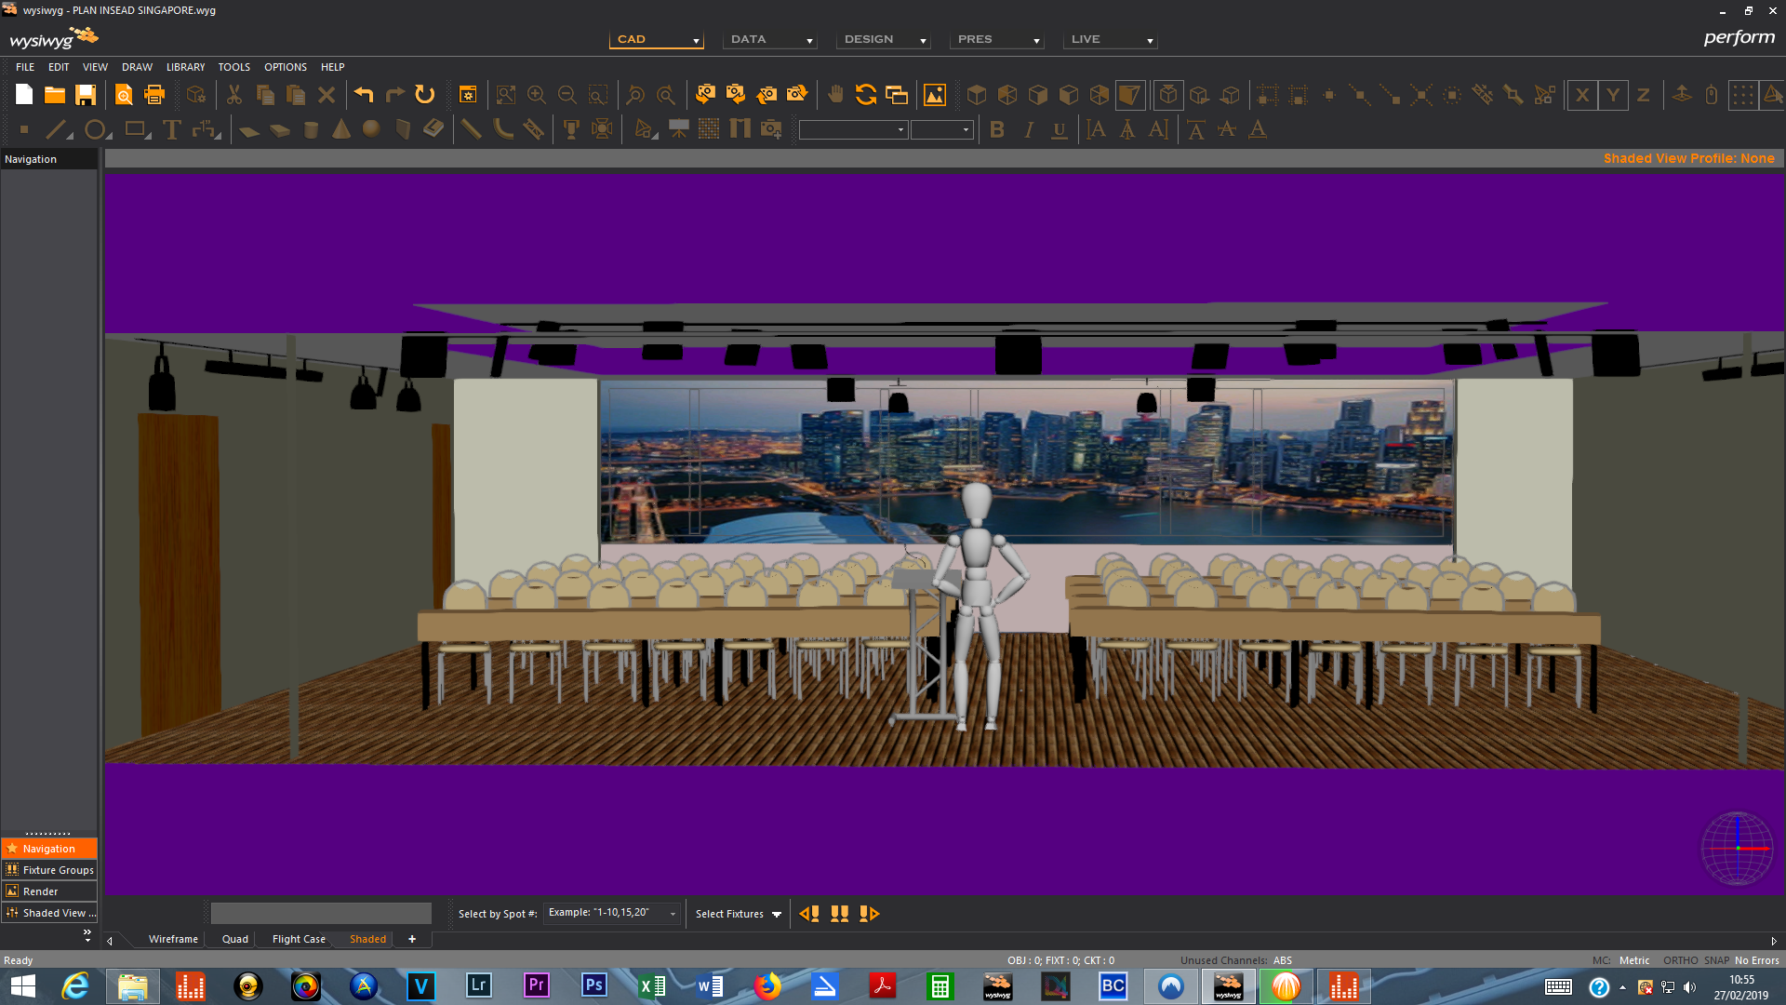
Task: Open the LIBRARY menu
Action: coord(185,67)
